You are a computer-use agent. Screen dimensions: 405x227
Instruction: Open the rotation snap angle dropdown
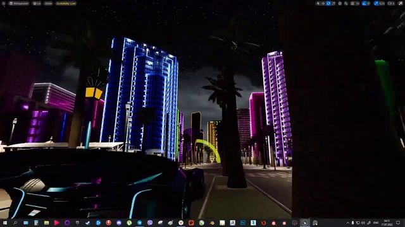coord(369,3)
